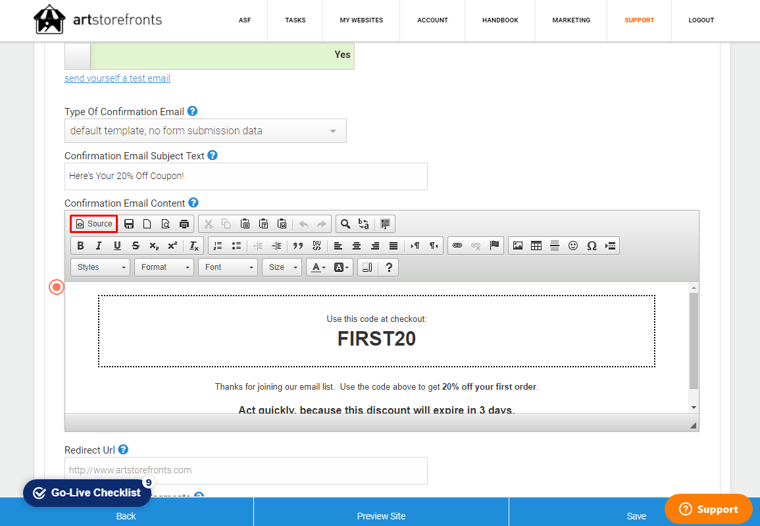Open the Go-Live Checklist

(88, 493)
